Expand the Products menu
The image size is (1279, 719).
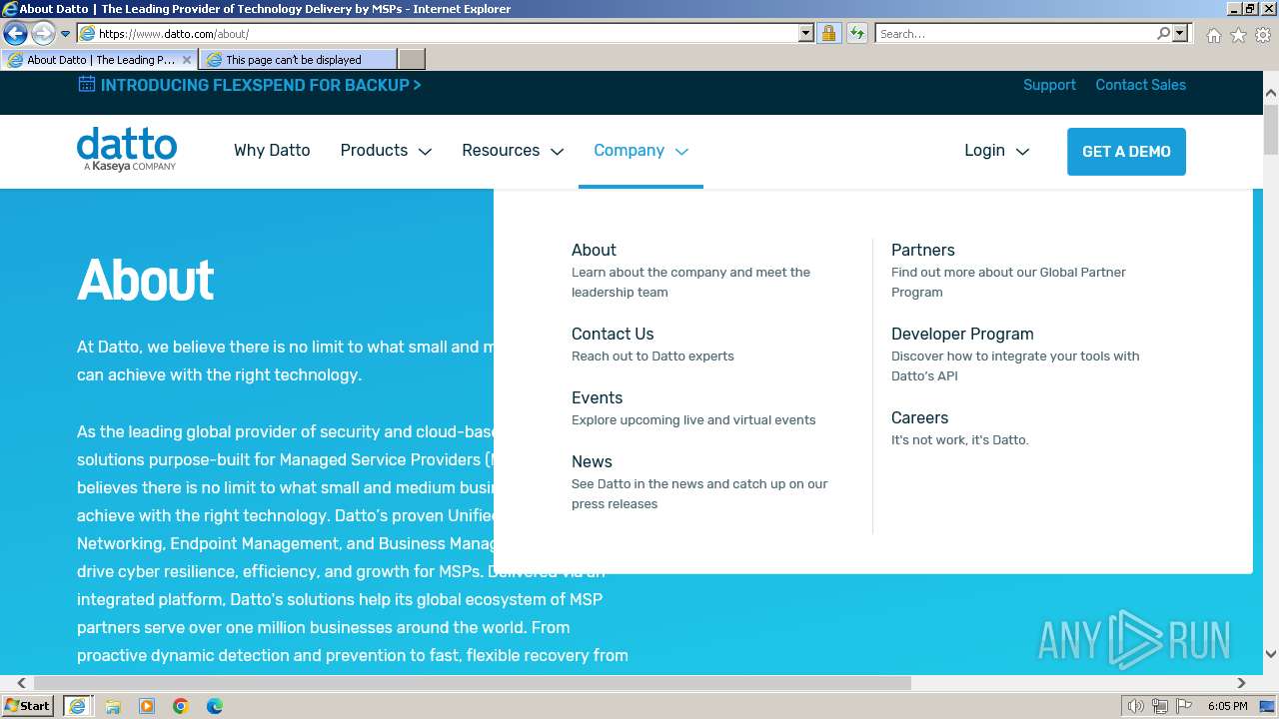click(x=386, y=151)
